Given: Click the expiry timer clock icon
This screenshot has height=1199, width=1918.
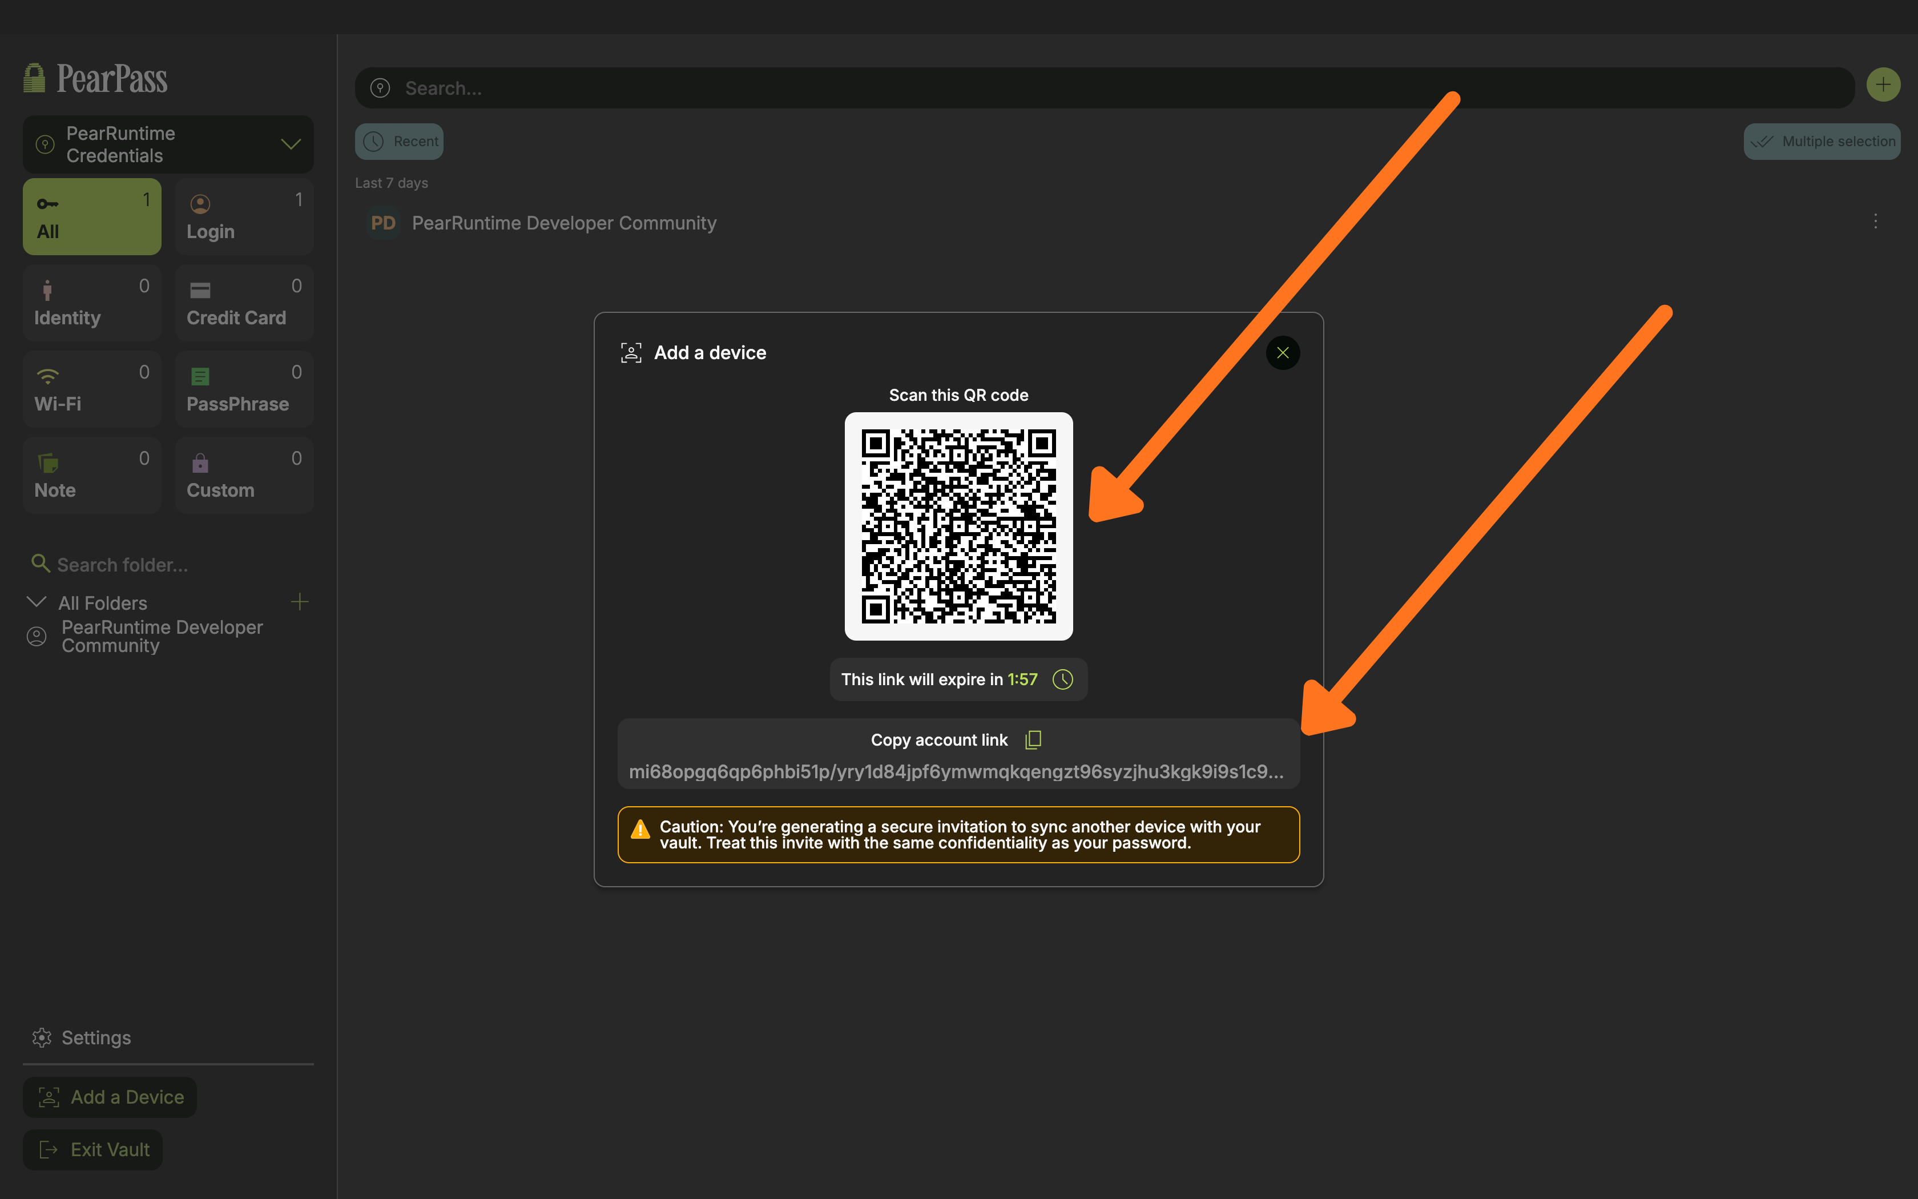Looking at the screenshot, I should (x=1062, y=679).
